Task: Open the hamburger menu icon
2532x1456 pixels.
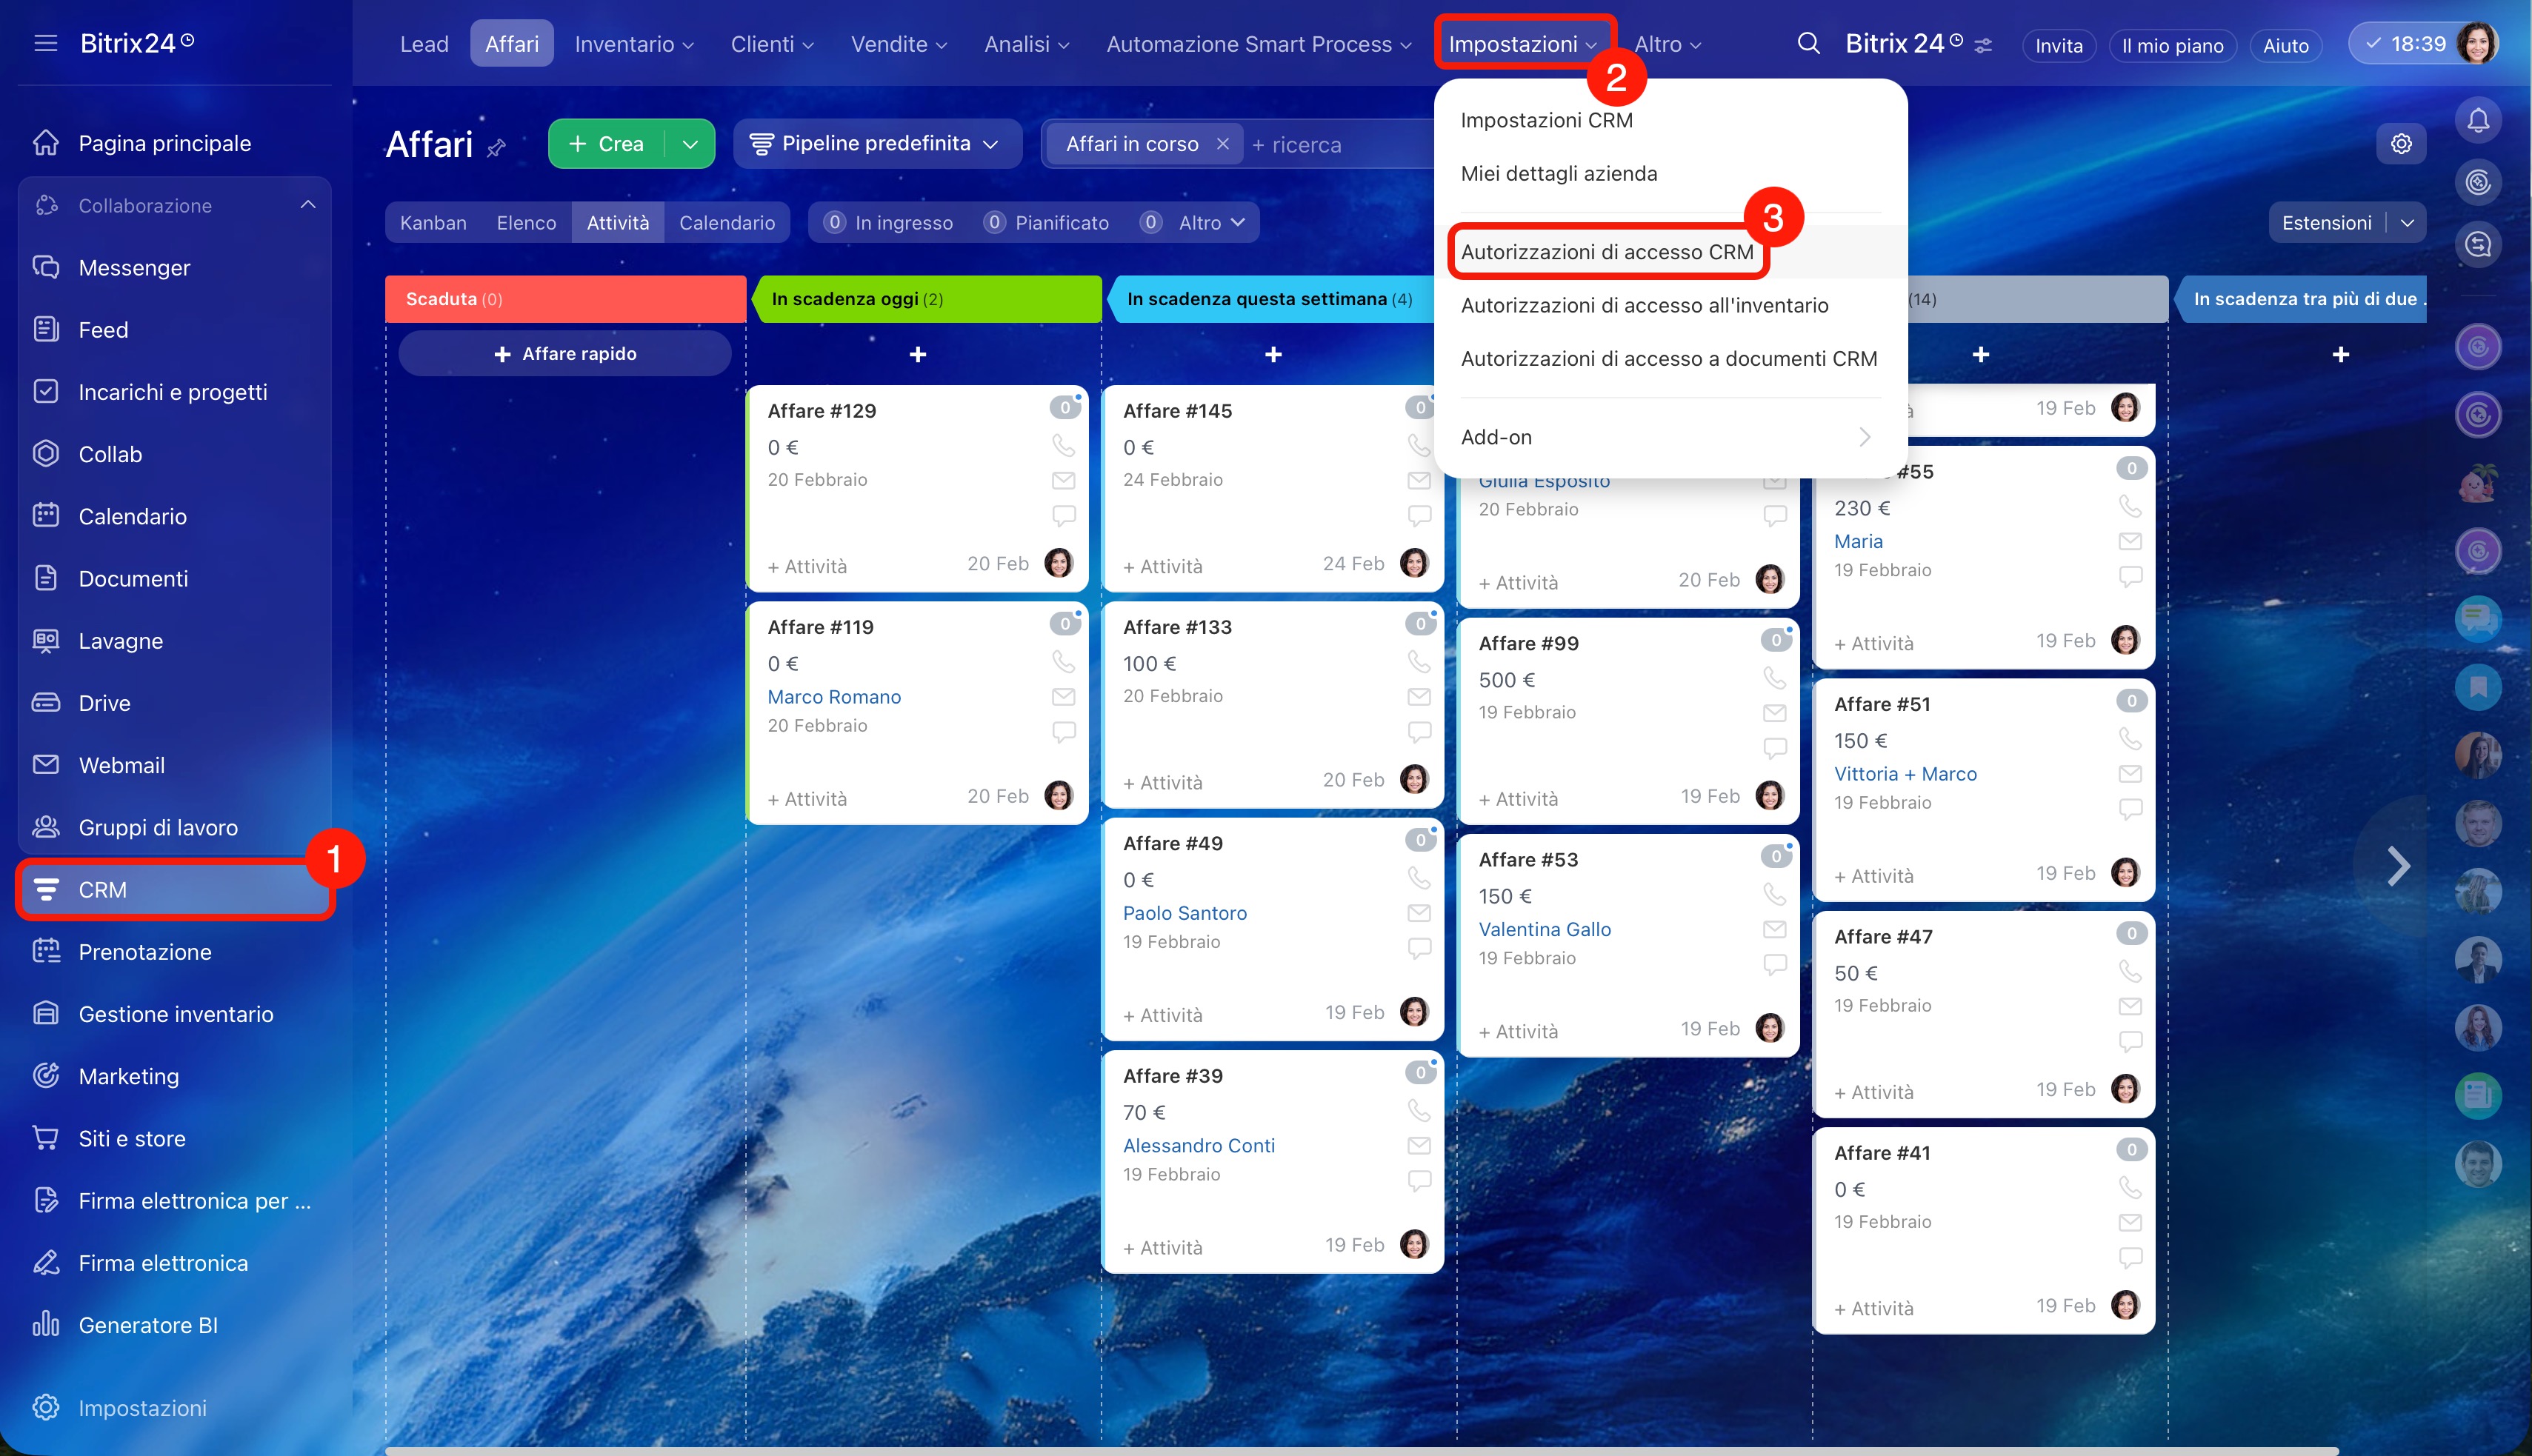Action: (x=45, y=44)
